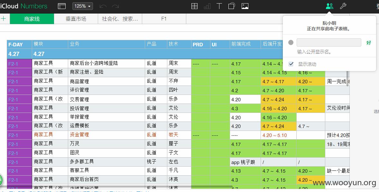
Task: Add a text box with the T icon
Action: pyautogui.click(x=219, y=6)
